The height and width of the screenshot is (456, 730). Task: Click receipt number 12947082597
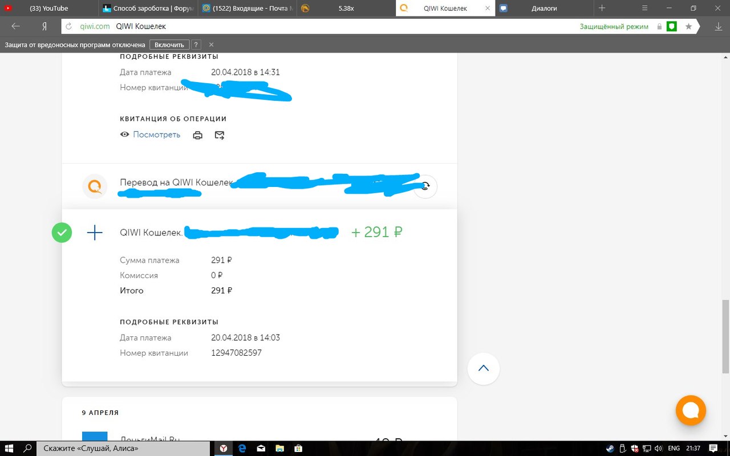(236, 353)
